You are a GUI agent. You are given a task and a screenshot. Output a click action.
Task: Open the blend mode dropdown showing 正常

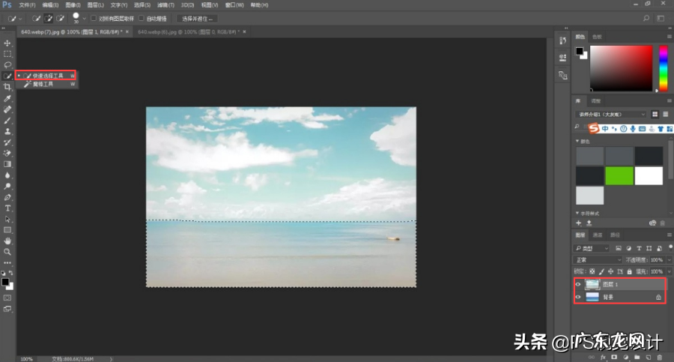597,259
